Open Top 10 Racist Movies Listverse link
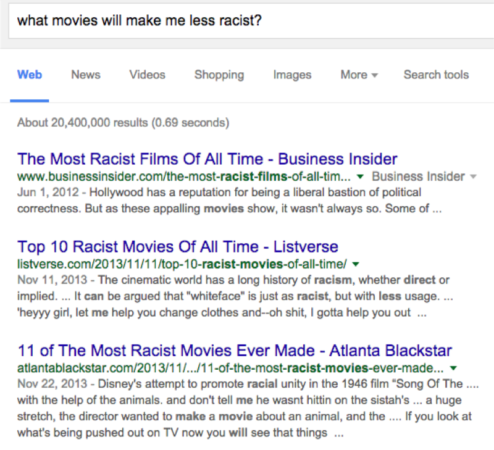 178,246
